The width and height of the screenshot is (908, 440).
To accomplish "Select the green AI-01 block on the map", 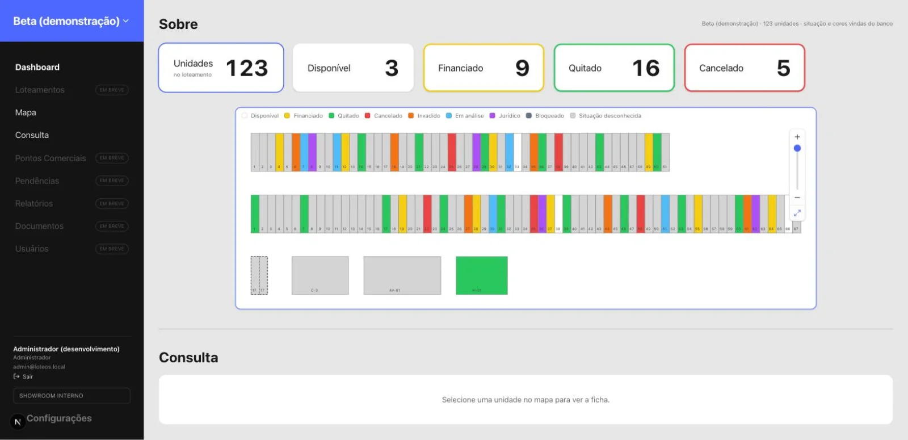I will 482,275.
